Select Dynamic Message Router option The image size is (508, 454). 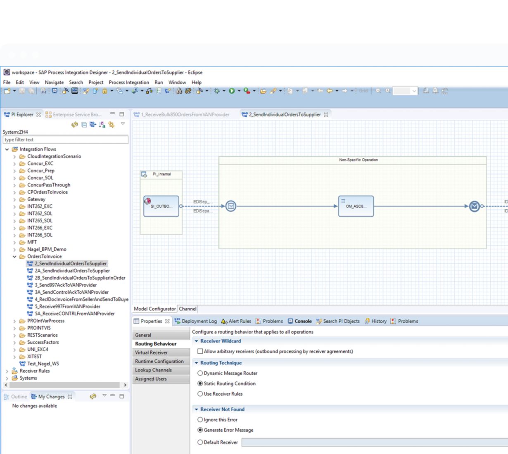point(200,373)
